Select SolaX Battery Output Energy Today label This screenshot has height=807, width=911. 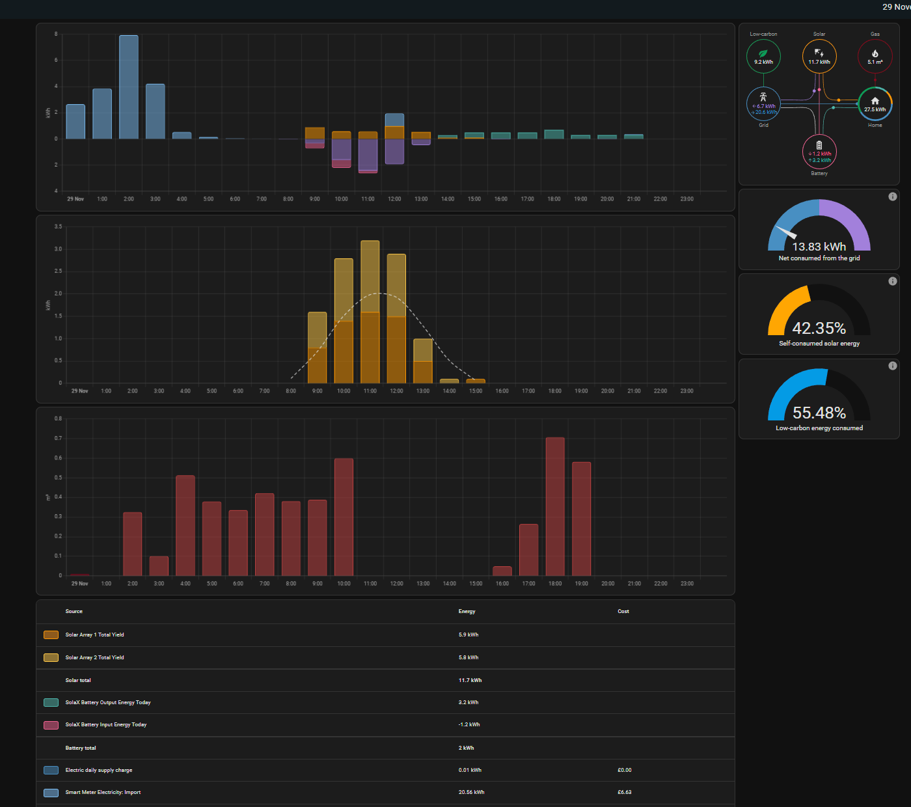click(108, 702)
